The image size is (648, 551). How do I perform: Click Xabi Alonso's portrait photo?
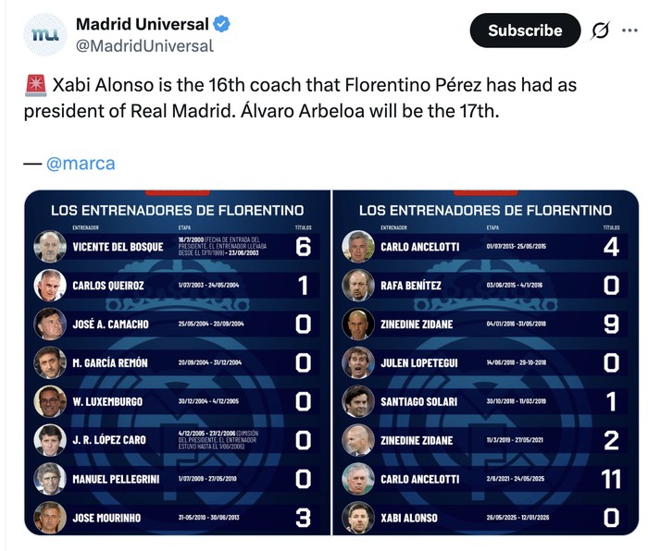click(358, 518)
